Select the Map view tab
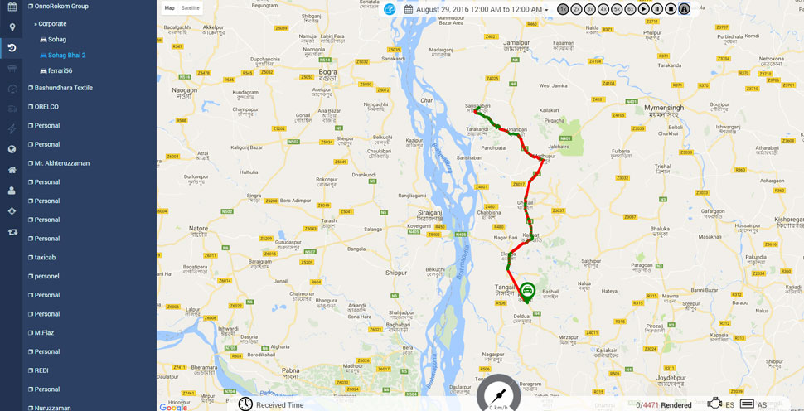The image size is (804, 411). pos(169,8)
